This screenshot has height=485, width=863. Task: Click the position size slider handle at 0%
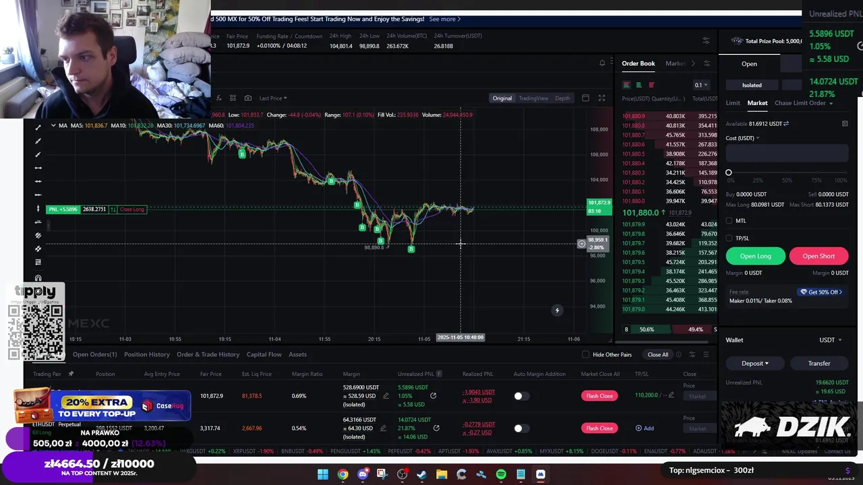729,173
